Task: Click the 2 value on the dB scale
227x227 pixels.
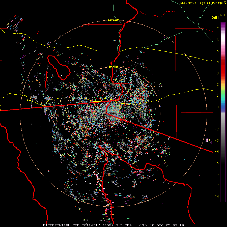Action: (x=218, y=84)
